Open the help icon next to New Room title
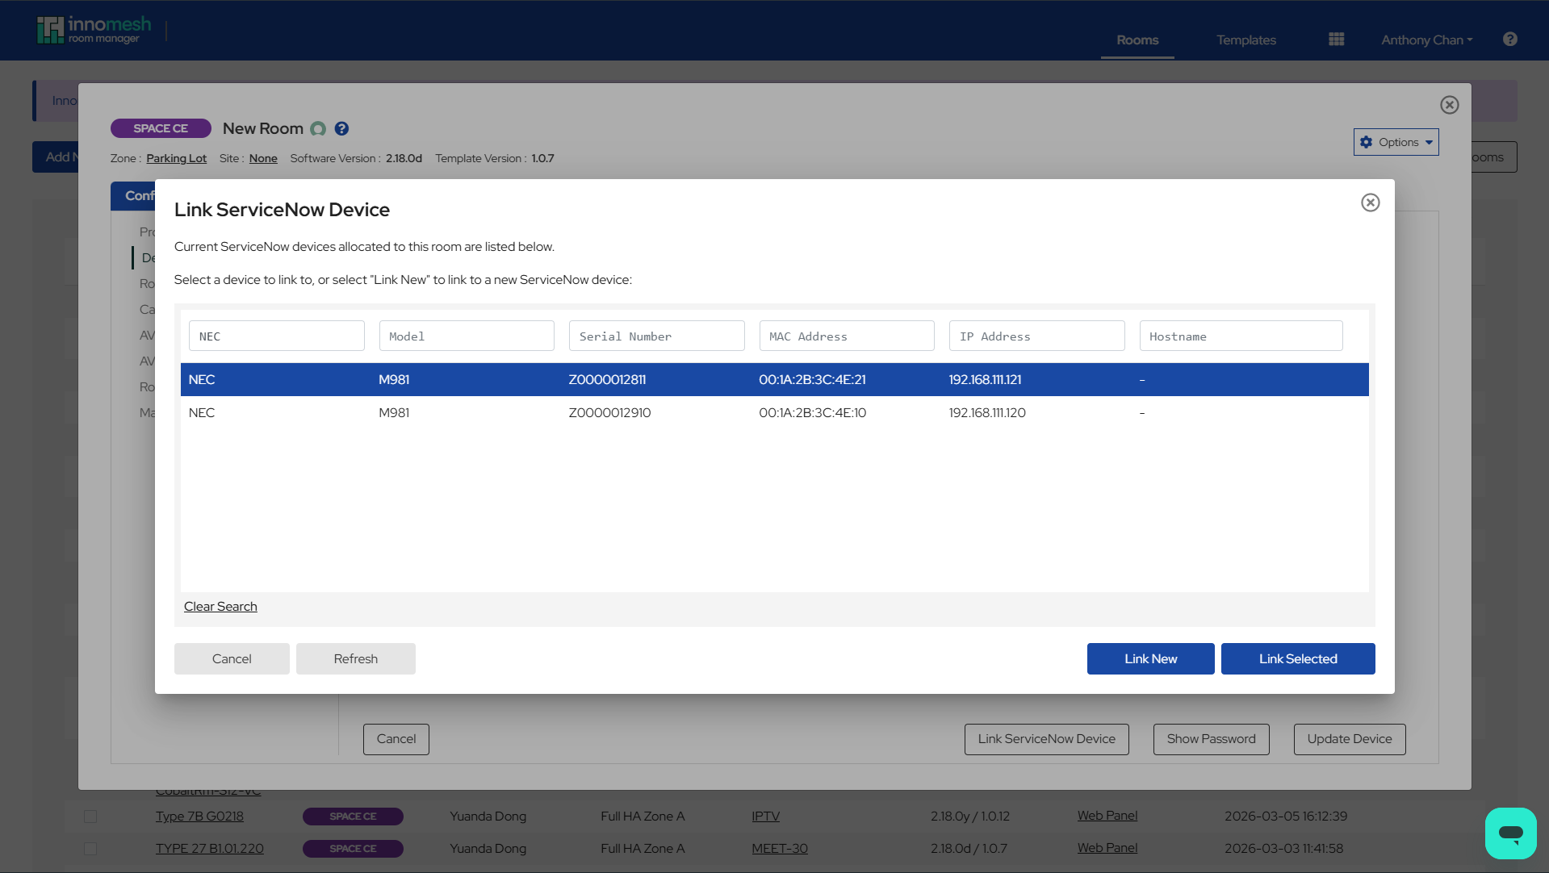Image resolution: width=1549 pixels, height=873 pixels. coord(341,128)
